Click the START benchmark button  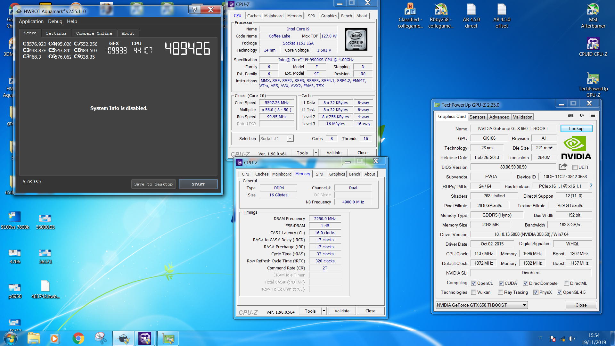point(198,184)
